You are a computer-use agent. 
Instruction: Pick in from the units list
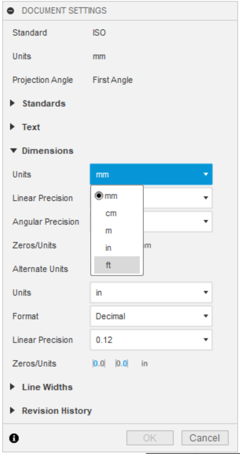108,248
